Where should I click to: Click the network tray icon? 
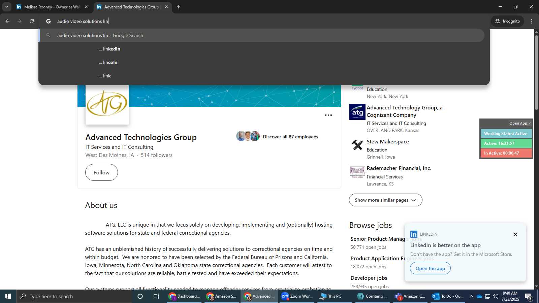tap(487, 296)
